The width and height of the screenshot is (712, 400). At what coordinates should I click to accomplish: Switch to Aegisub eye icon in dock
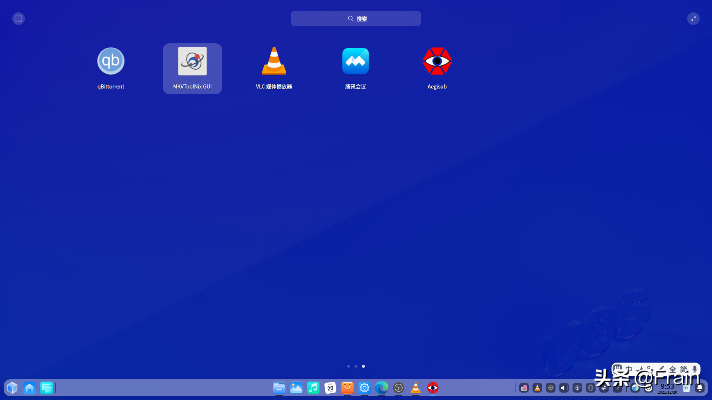(x=432, y=388)
